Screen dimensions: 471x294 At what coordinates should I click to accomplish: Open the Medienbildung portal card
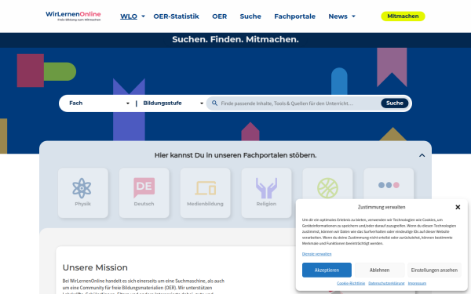pos(205,193)
